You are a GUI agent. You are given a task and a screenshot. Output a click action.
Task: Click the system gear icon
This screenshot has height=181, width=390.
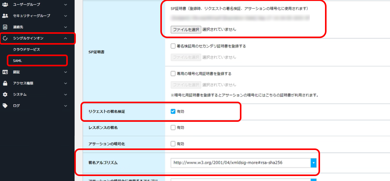(x=5, y=95)
